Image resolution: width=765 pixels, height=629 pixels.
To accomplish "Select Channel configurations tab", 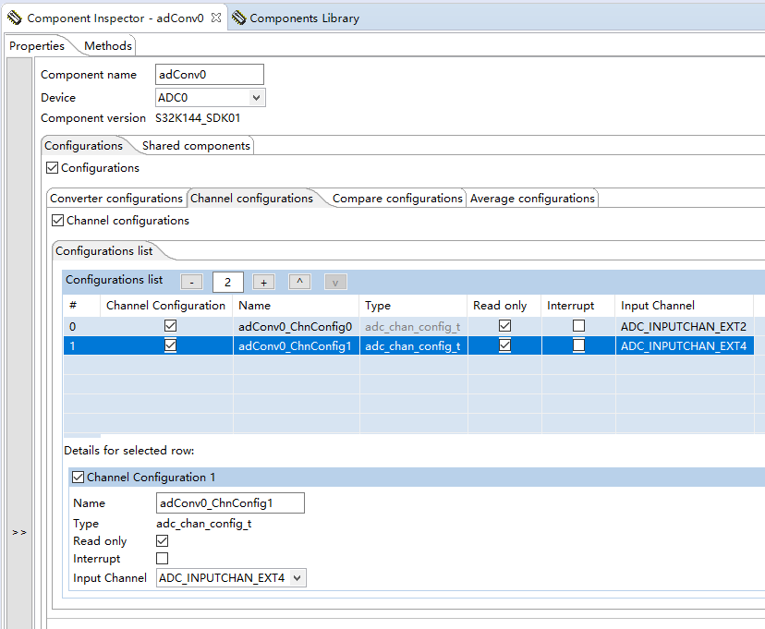I will click(x=251, y=199).
